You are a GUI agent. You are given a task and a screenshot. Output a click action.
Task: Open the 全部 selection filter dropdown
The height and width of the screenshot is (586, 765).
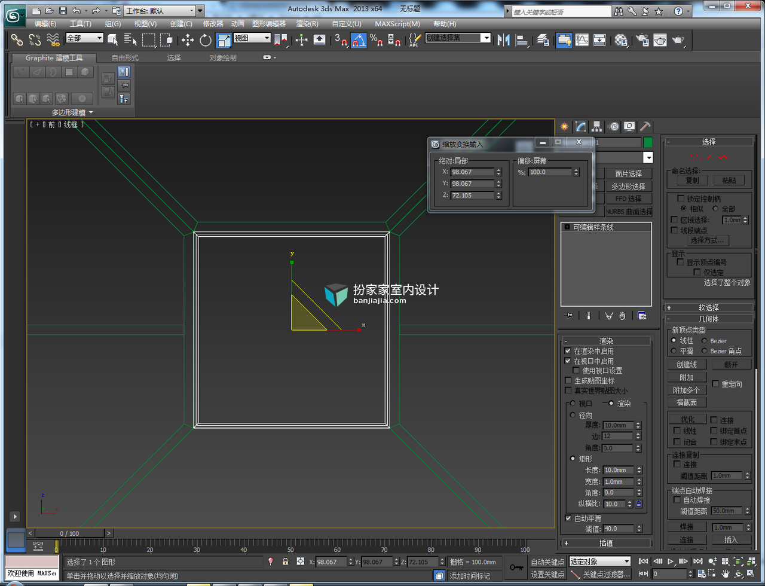point(85,38)
